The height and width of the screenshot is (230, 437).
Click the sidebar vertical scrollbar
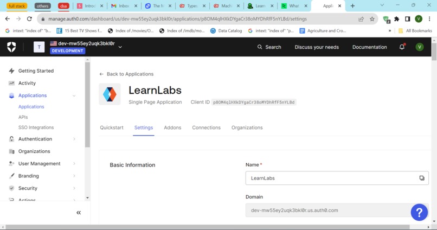point(87,105)
